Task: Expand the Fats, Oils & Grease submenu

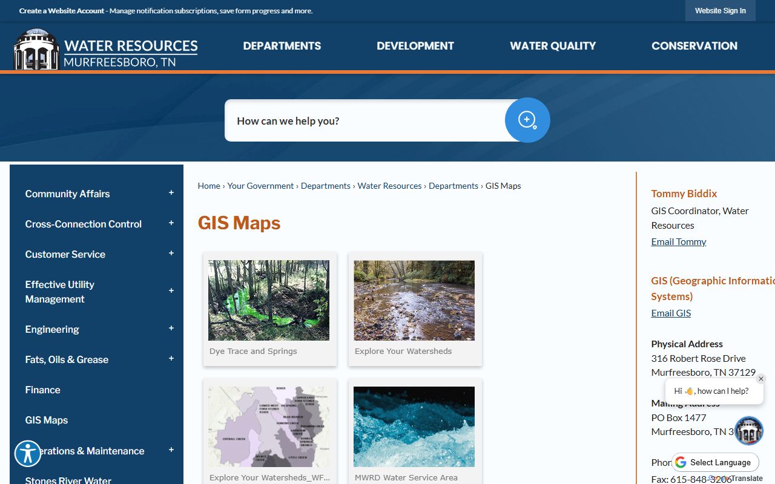Action: coord(171,359)
